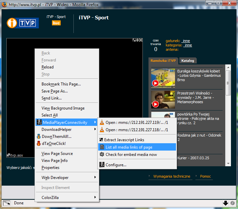
Task: Click the gatunek inne link
Action: coord(186,41)
